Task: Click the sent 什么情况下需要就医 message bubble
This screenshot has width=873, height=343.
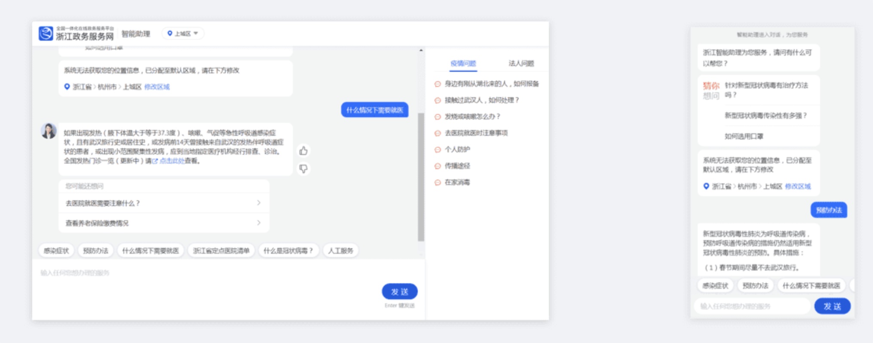Action: [x=375, y=110]
